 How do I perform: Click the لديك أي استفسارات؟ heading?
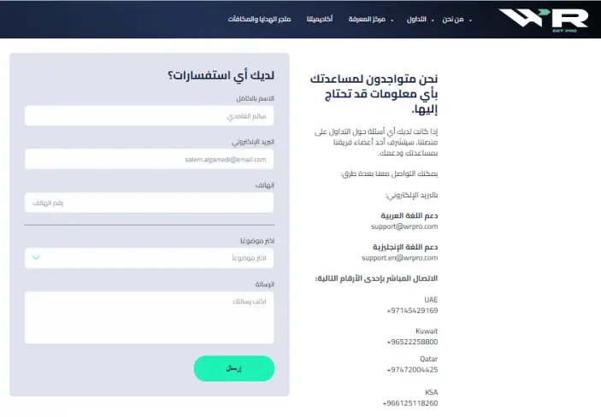pos(221,75)
